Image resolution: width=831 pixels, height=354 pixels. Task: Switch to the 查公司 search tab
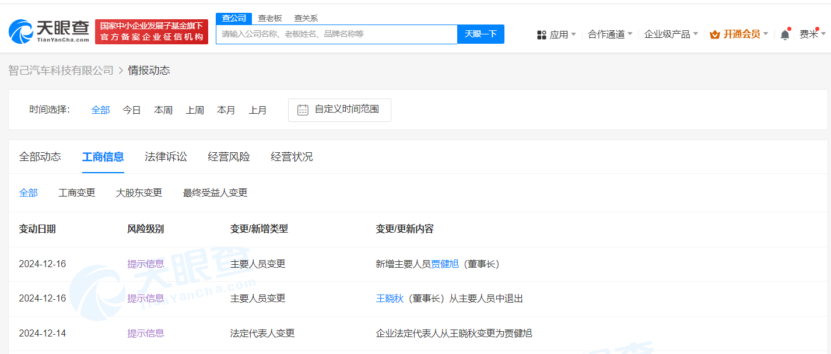(234, 18)
